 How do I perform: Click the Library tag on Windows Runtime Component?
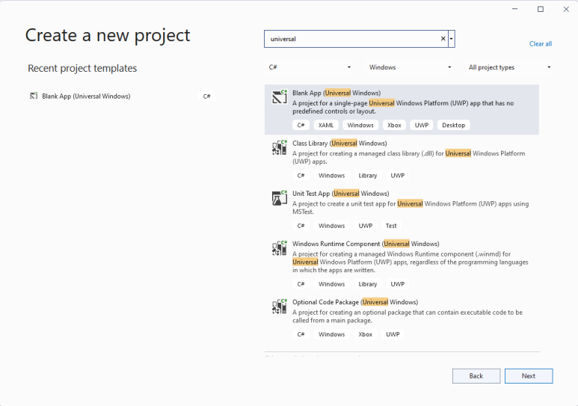368,284
